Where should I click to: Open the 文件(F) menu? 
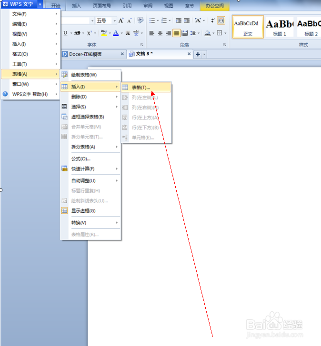pyautogui.click(x=30, y=14)
